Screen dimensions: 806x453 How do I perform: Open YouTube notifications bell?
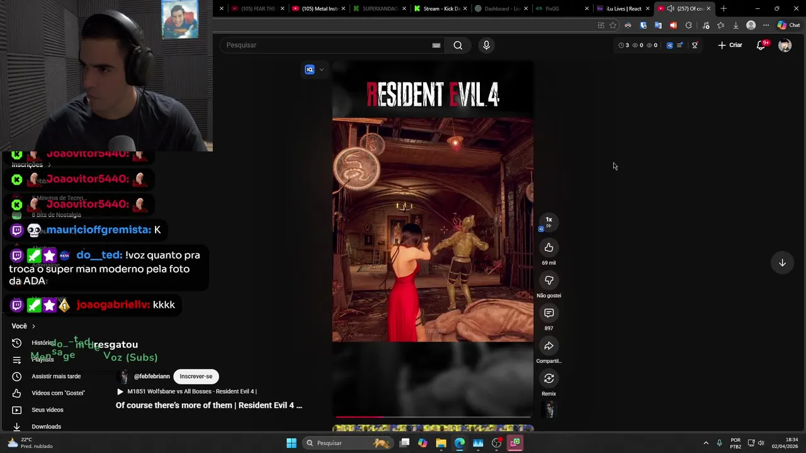point(761,45)
